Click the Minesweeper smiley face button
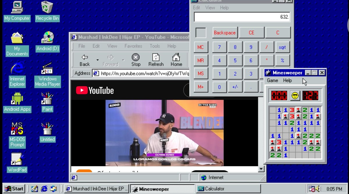Screen dimensions: 349x194 [295, 95]
